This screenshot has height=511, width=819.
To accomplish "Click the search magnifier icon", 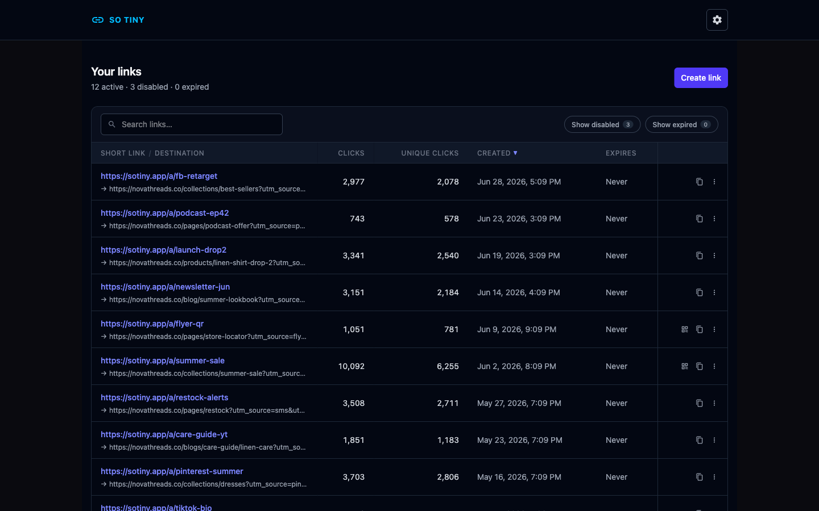I will (112, 124).
